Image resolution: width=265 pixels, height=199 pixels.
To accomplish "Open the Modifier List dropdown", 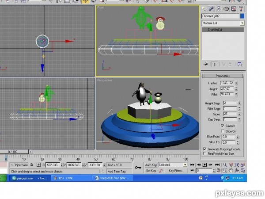I will click(x=242, y=23).
